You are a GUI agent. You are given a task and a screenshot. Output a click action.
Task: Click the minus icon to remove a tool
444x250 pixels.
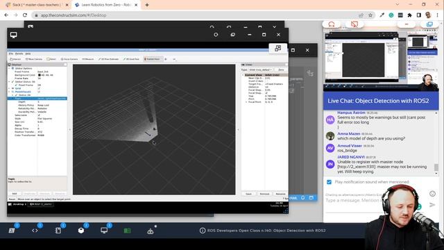coord(174,59)
